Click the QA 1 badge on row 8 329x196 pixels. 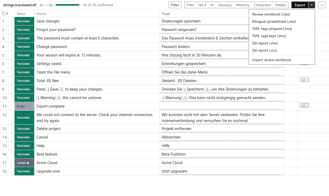[x=305, y=80]
